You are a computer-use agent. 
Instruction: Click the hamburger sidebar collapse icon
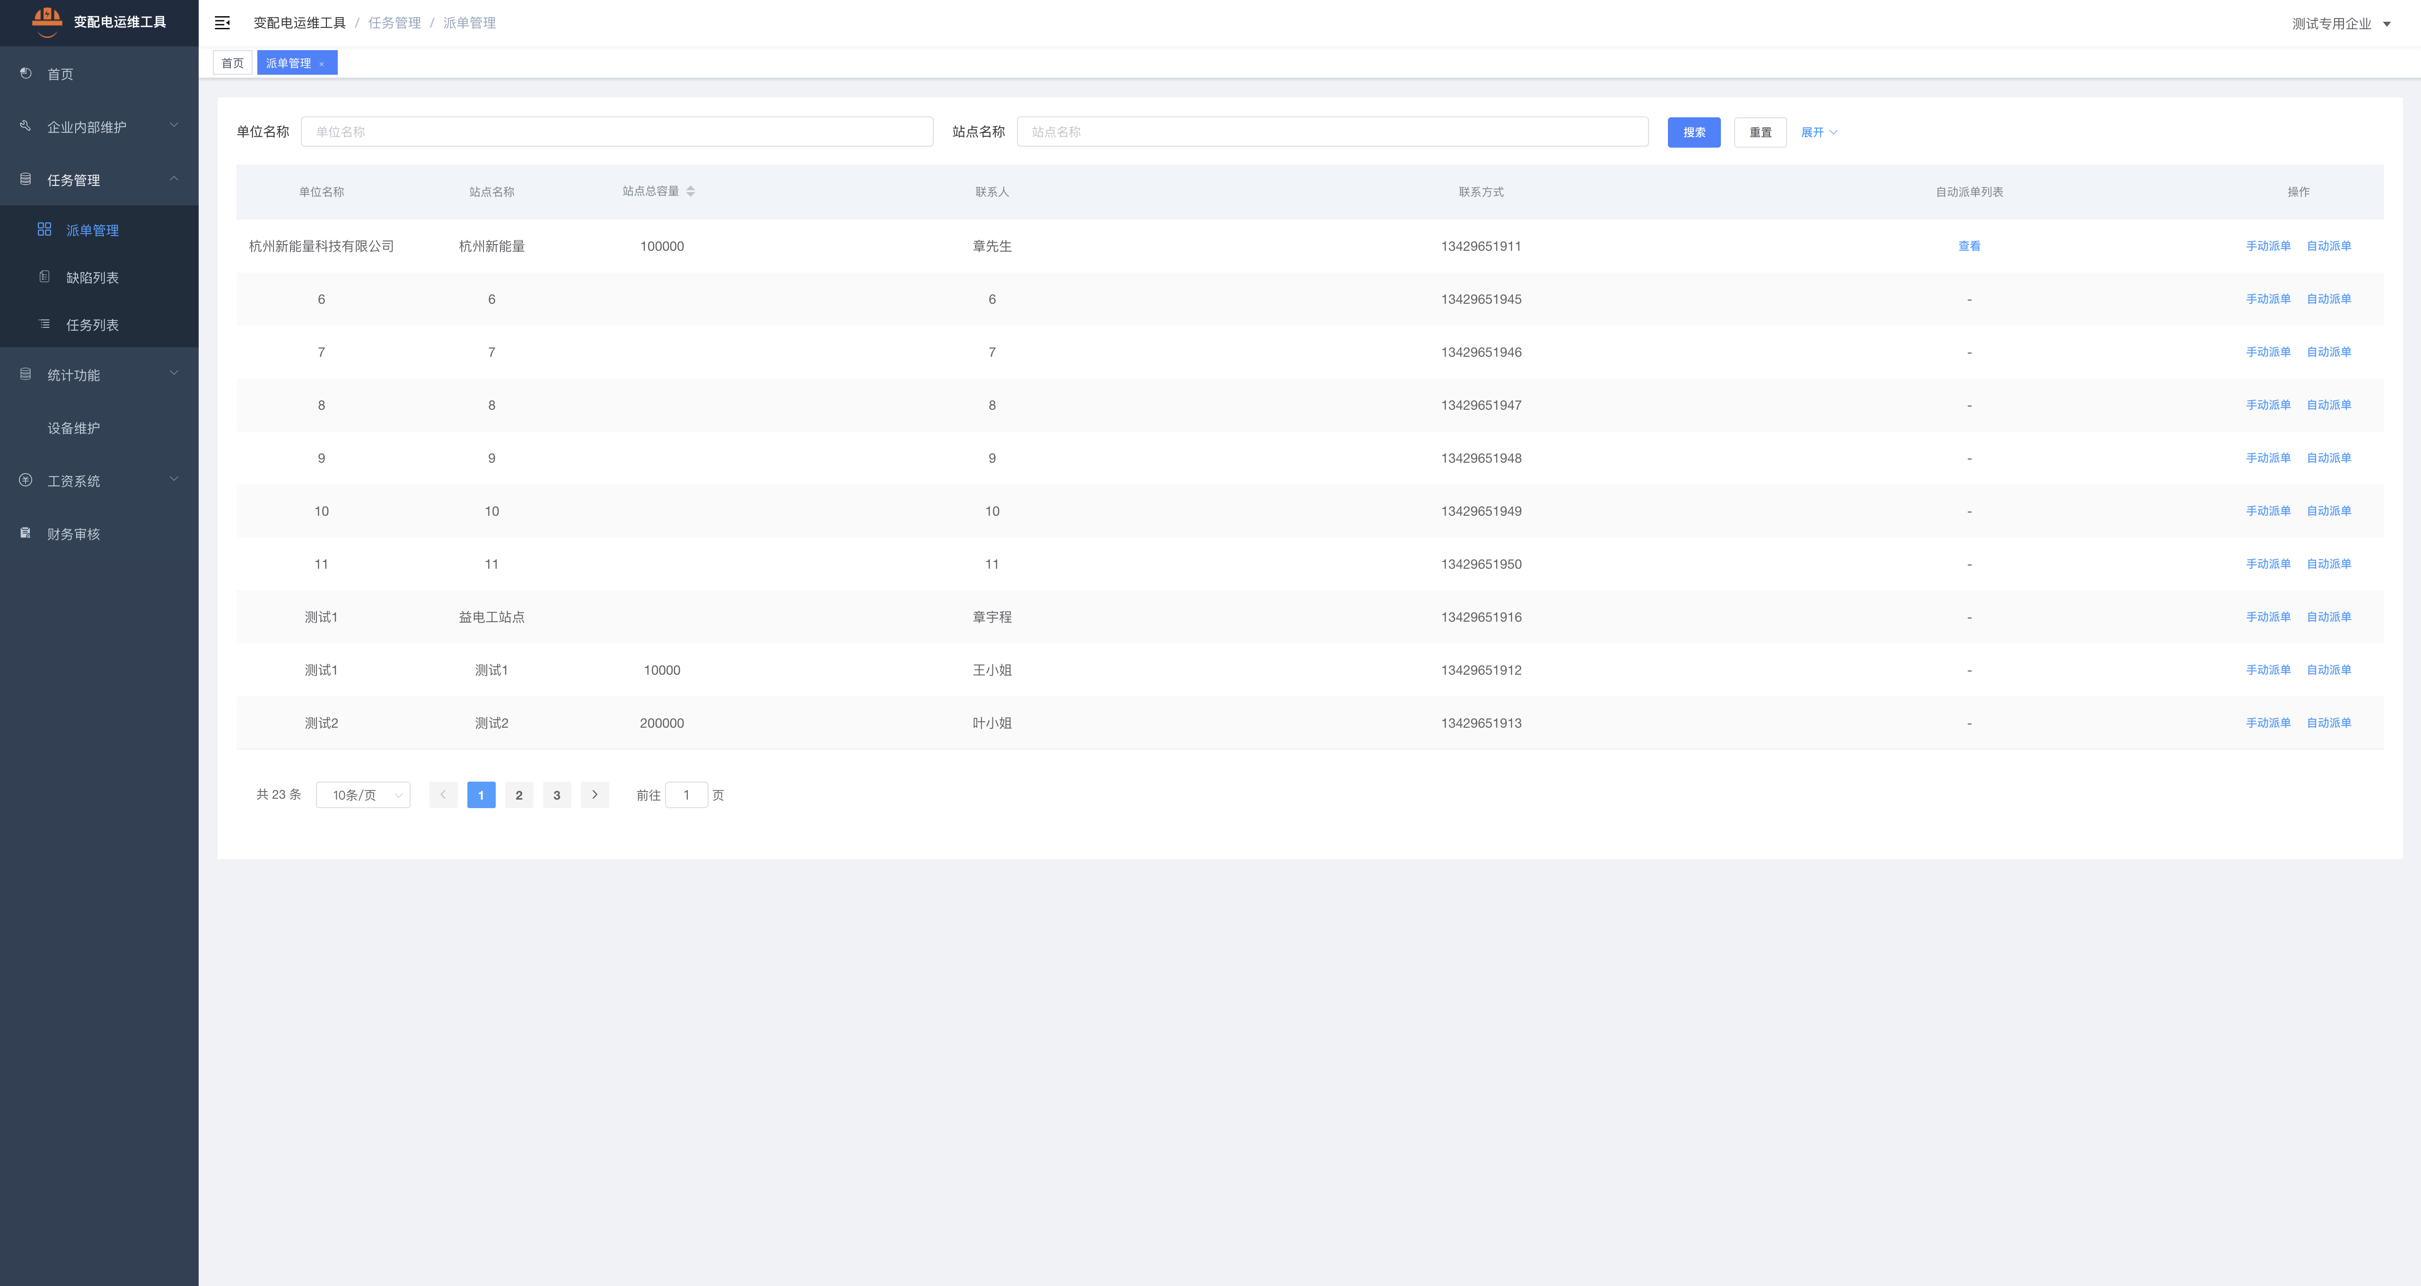click(222, 23)
